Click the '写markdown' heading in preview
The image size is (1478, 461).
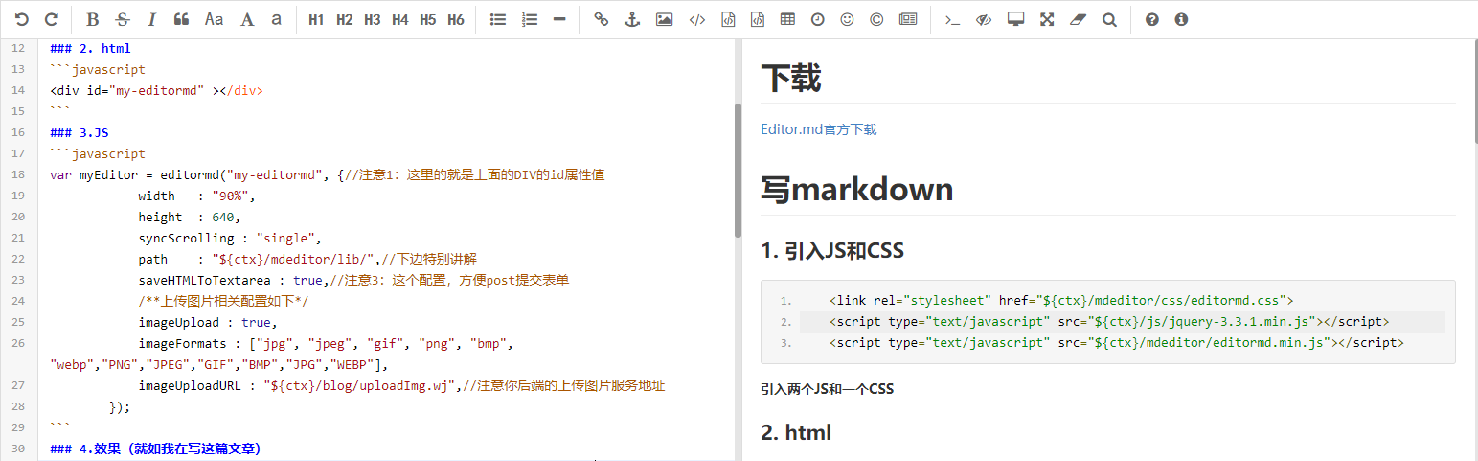coord(857,189)
